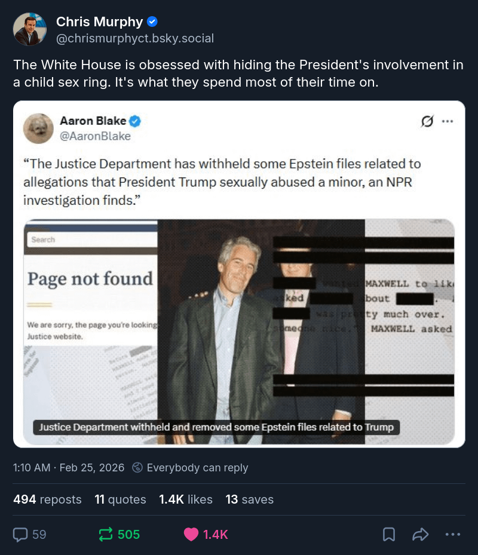
Task: Show the 1.4K likes list
Action: point(185,499)
